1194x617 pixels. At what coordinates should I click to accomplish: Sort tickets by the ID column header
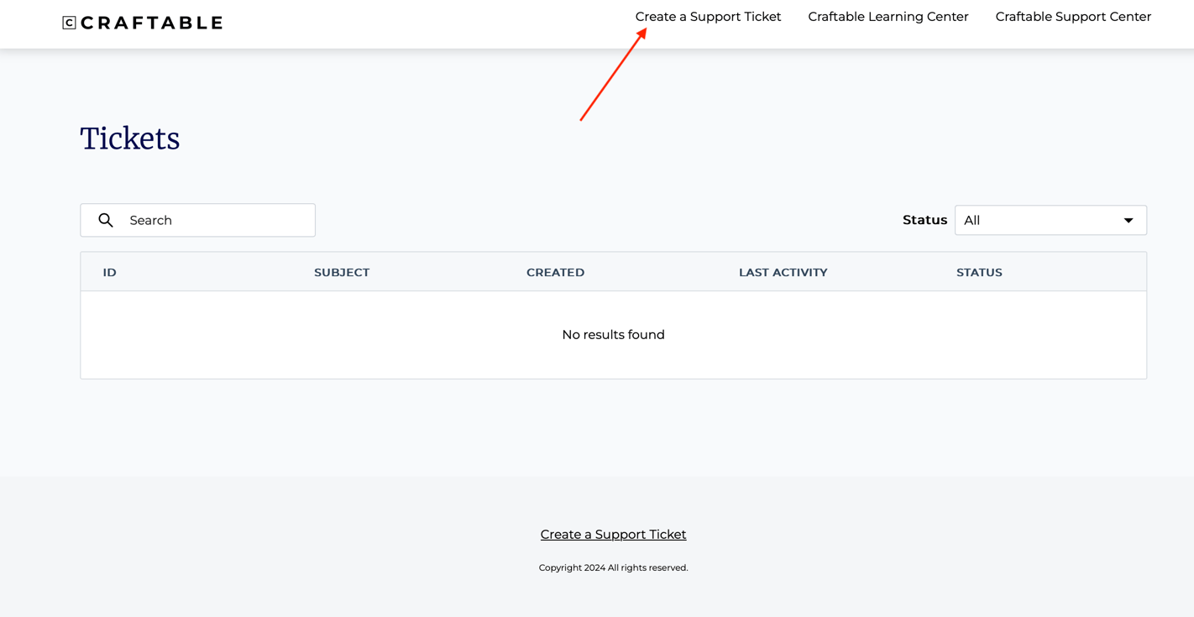click(109, 272)
